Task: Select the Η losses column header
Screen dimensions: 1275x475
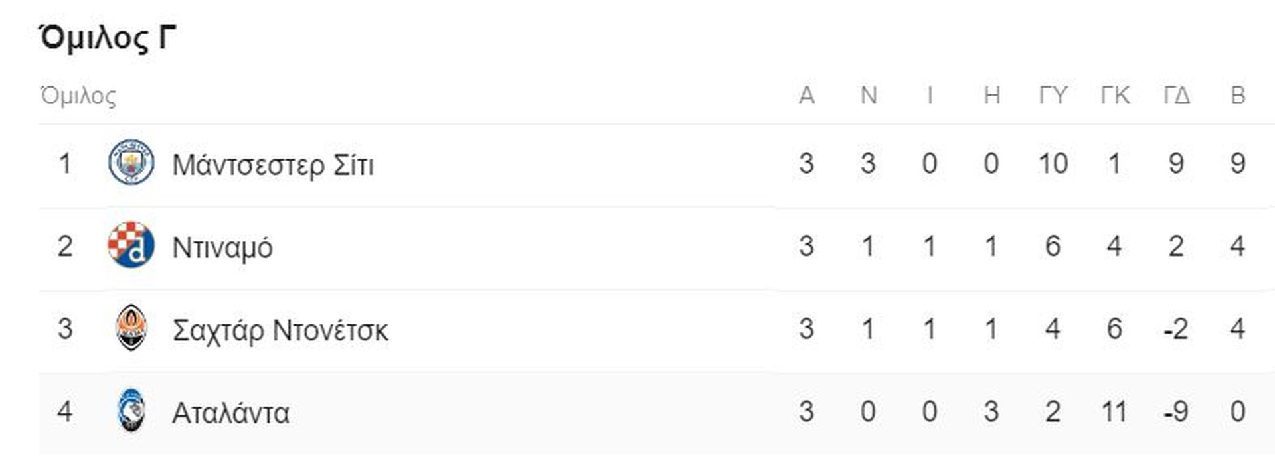Action: 991,96
